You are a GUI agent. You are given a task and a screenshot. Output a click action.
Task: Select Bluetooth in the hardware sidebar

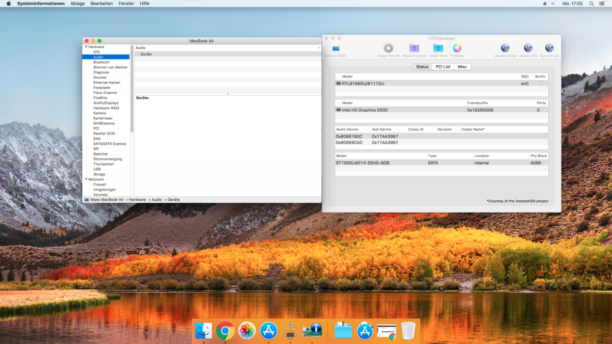click(x=101, y=62)
